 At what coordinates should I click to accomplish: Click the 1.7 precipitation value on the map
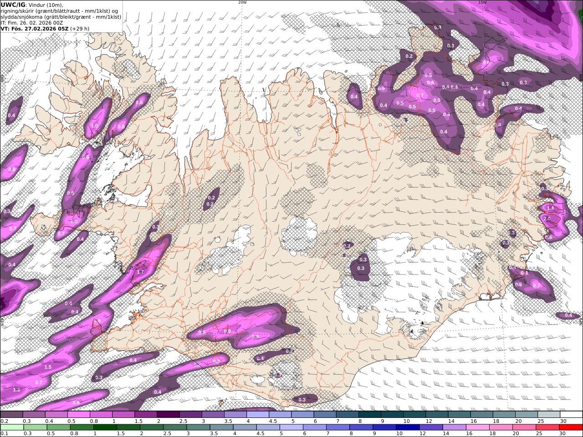point(140,272)
